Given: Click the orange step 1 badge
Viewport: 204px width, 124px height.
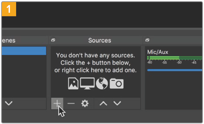Looking at the screenshot, I should point(9,9).
